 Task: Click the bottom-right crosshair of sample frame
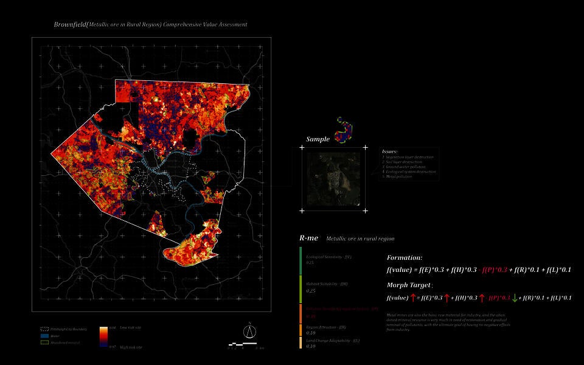[x=366, y=211]
